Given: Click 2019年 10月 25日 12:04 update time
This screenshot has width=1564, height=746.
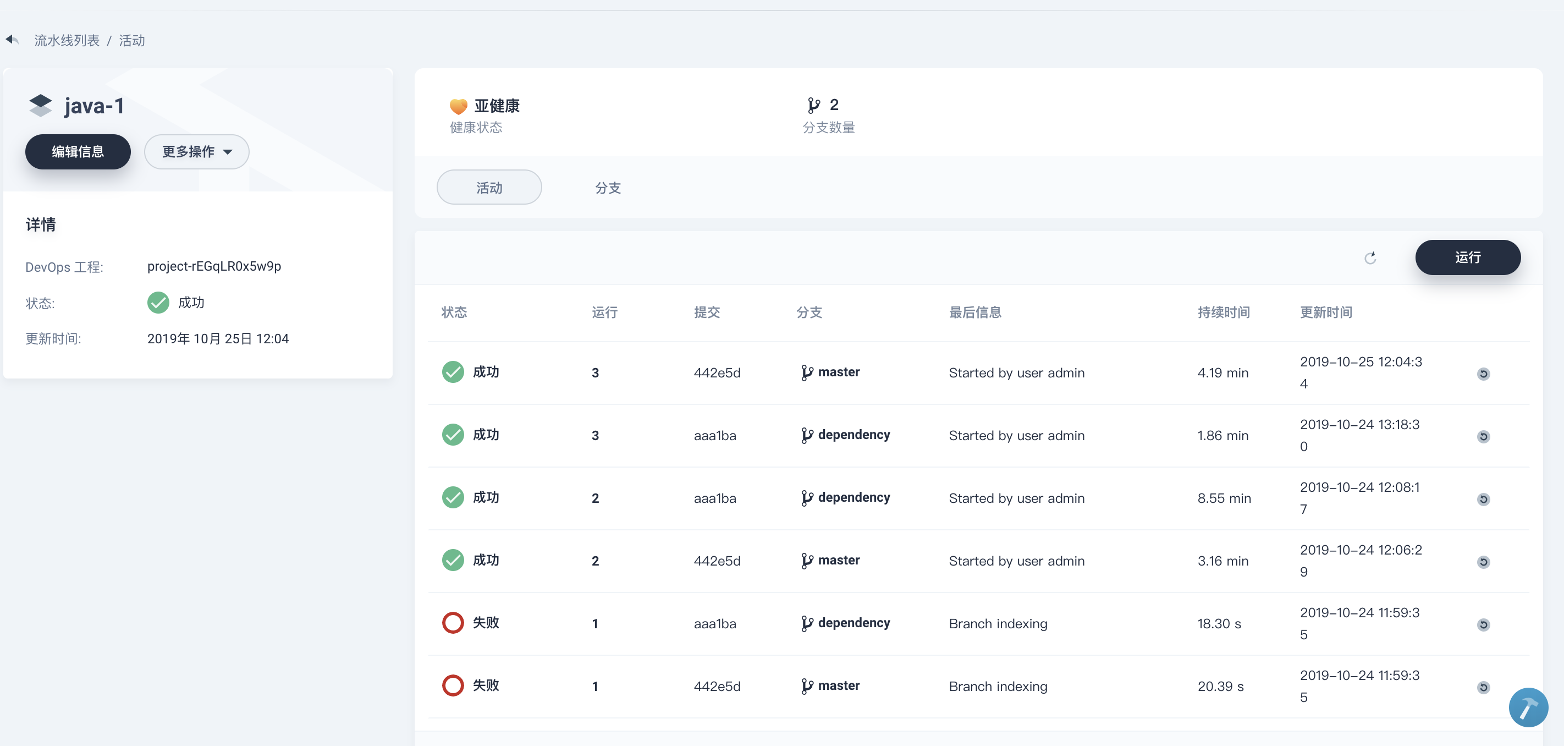Looking at the screenshot, I should click(217, 338).
